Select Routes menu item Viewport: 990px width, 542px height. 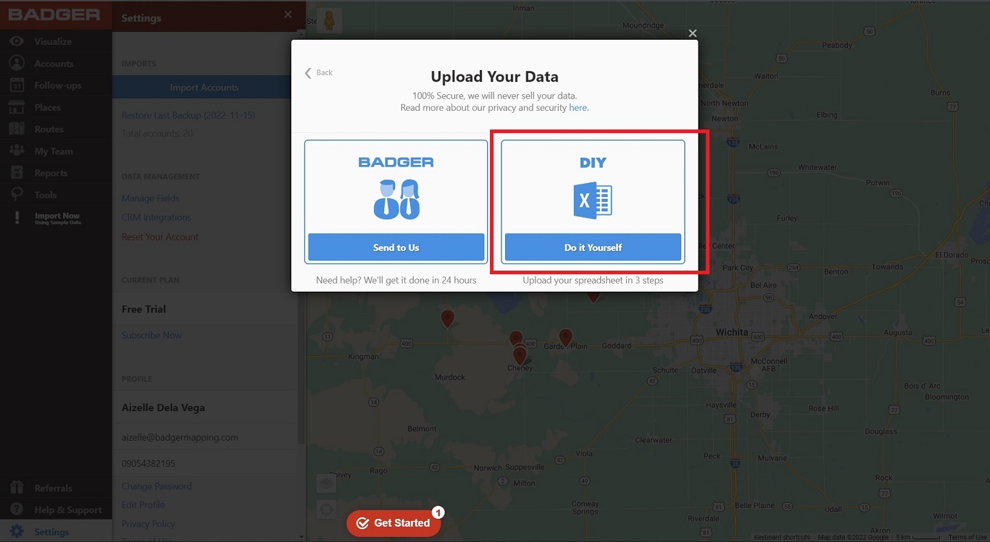[49, 129]
